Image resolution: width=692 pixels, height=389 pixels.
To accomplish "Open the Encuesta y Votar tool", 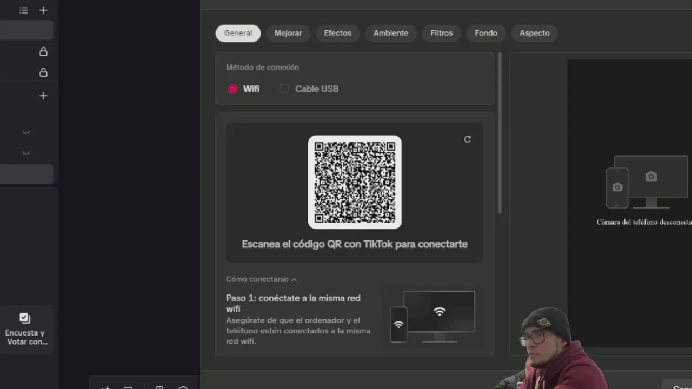I will (x=25, y=329).
